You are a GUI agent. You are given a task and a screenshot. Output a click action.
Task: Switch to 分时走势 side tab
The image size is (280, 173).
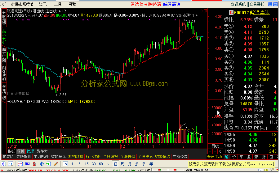(x=4, y=18)
